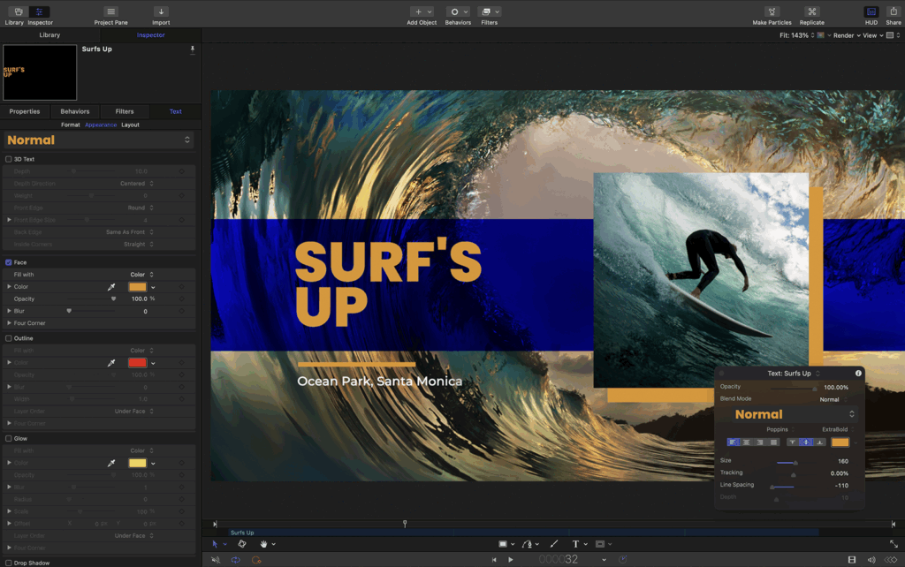
Task: Turn on the Glow checkbox
Action: pyautogui.click(x=9, y=438)
